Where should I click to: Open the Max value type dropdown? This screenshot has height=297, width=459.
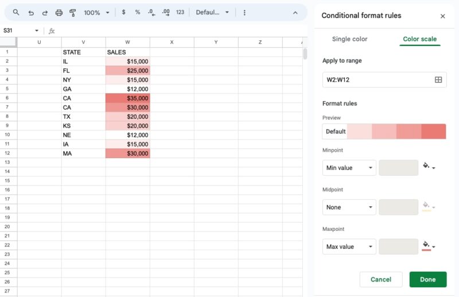[x=349, y=246]
